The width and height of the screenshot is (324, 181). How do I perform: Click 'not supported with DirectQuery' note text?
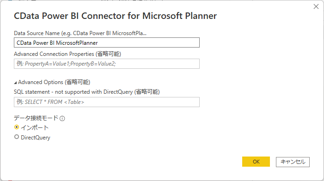[94, 92]
